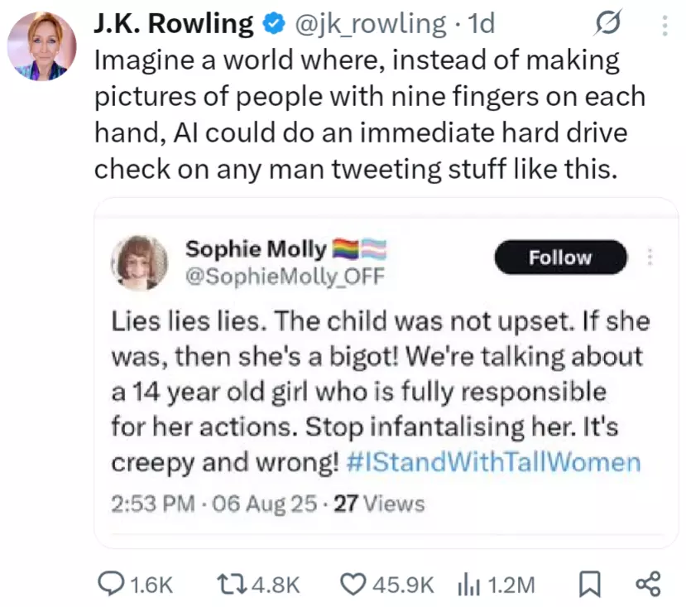The height and width of the screenshot is (607, 686).
Task: Click the 1d timestamp on the main tweet
Action: pyautogui.click(x=480, y=24)
